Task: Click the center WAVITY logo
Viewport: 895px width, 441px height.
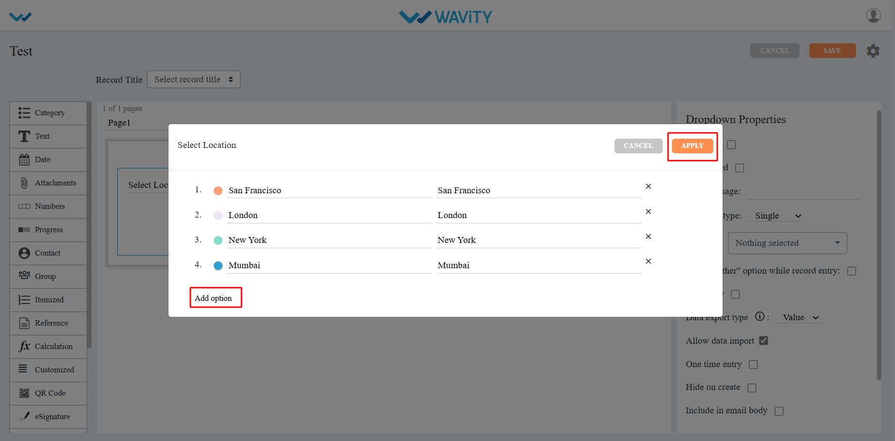Action: [x=446, y=17]
